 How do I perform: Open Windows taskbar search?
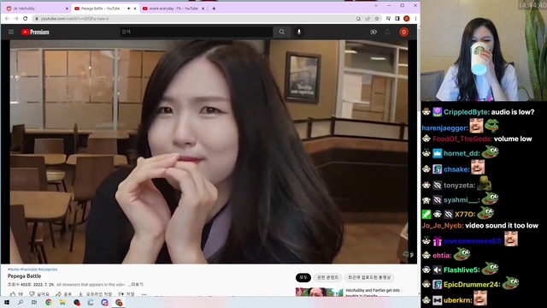[21, 302]
